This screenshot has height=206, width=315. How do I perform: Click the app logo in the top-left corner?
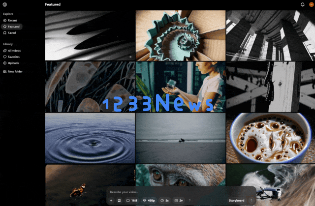(5, 4)
